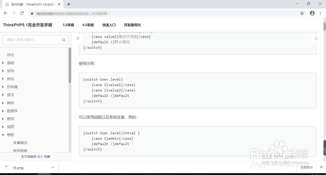Image resolution: width=326 pixels, height=175 pixels.
Task: Click the search magnifier icon in sidebar
Action: [x=64, y=40]
